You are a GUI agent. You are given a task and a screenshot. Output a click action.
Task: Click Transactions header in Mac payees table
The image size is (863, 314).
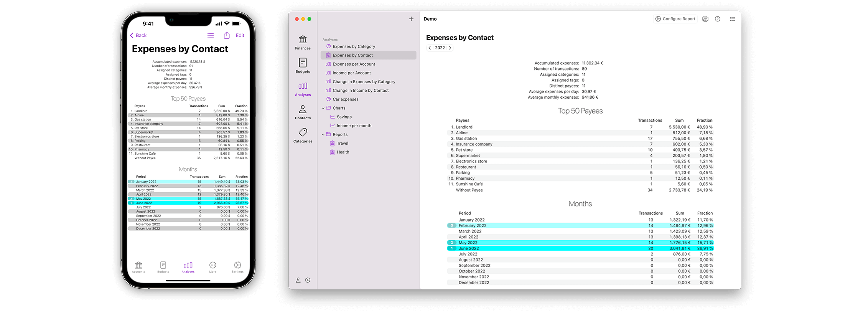[x=650, y=121]
